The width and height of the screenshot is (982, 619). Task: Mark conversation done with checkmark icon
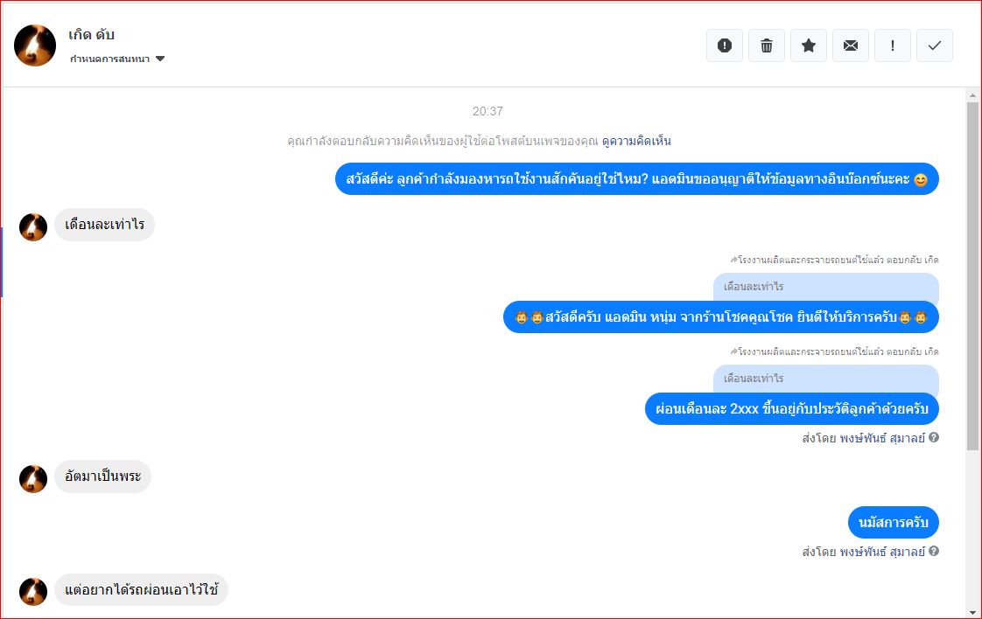[935, 45]
